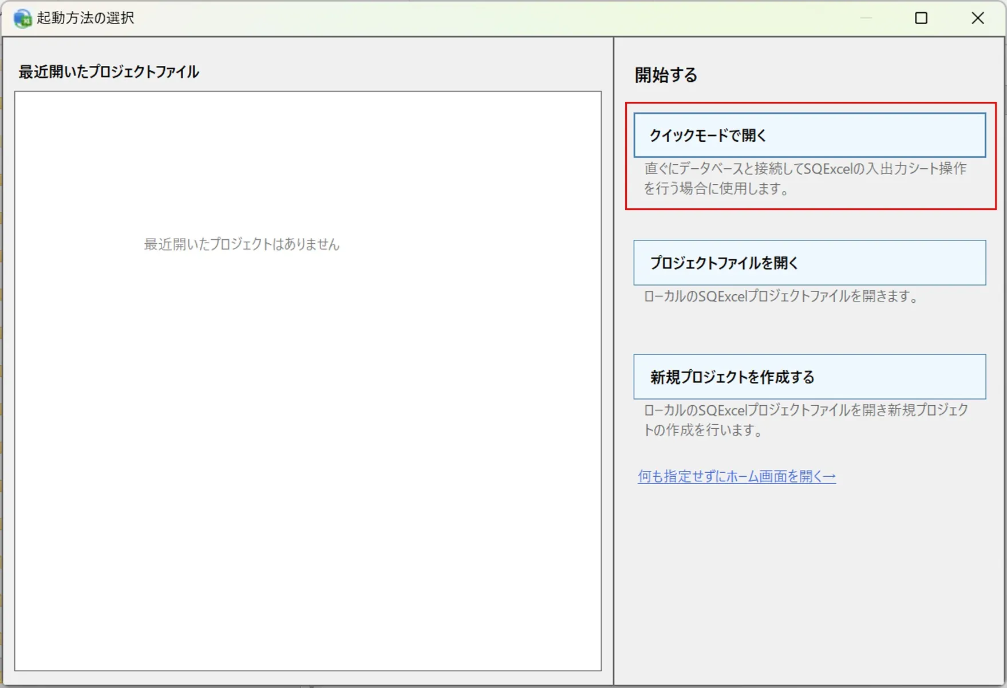Click ローカルのSQExcelプロジェクトファイルを開きます text

point(781,296)
